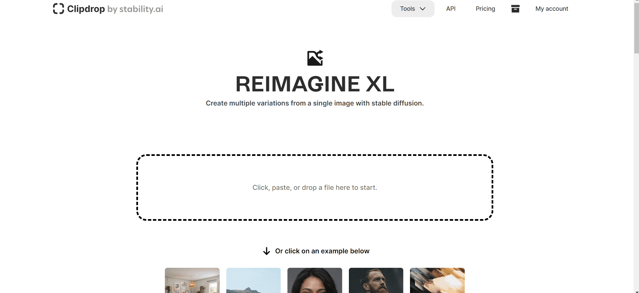
Task: Expand the Tools dropdown menu
Action: click(413, 9)
